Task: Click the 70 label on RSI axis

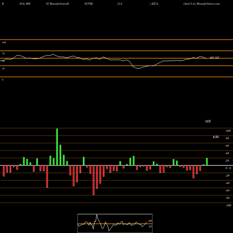Action: pos(3,54)
